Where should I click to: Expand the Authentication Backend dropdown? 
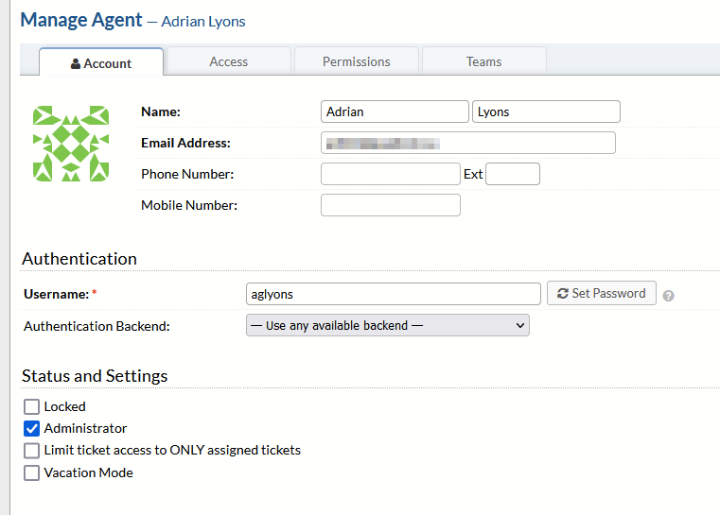tap(387, 325)
